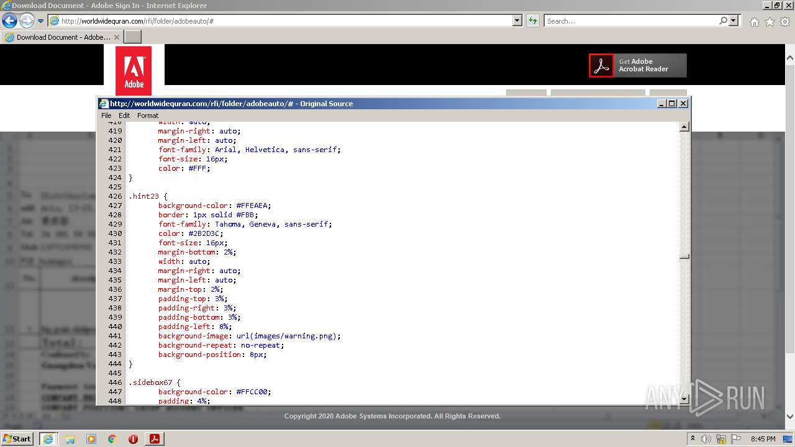Screen dimensions: 795x447
Task: Click the '.sidebox67 {' selector line
Action: coord(154,382)
